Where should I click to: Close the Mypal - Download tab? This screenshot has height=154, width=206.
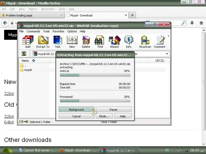pyautogui.click(x=126, y=15)
